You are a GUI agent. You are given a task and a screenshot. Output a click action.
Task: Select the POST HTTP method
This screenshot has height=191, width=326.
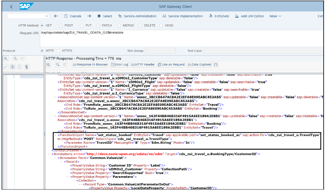(60, 25)
